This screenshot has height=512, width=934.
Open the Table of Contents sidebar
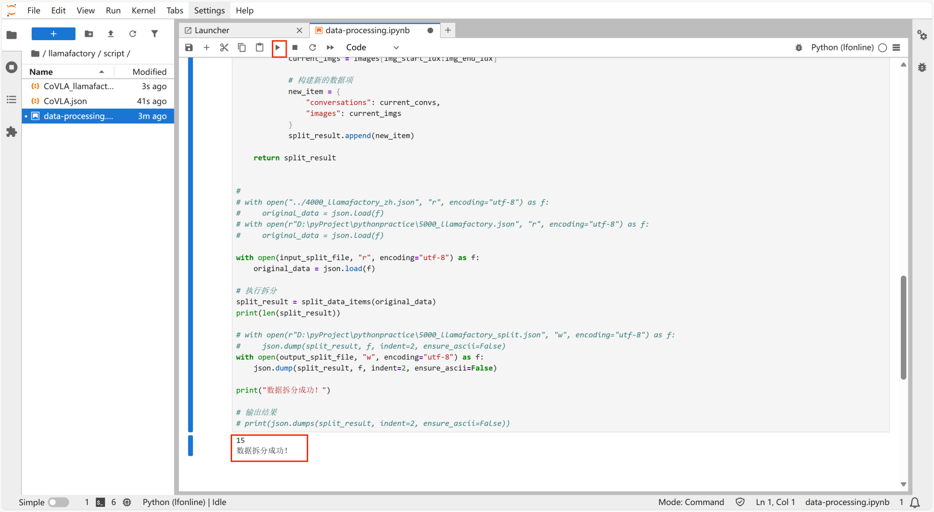point(11,100)
